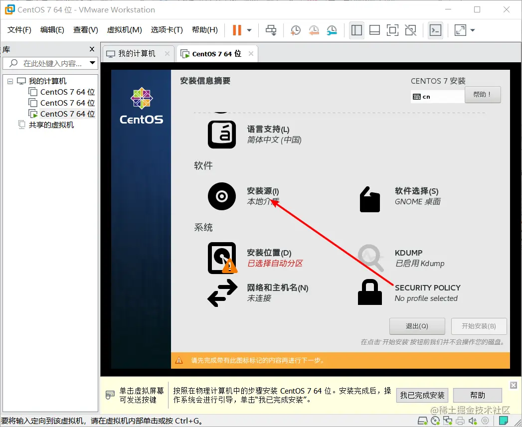Viewport: 522px width, 427px height.
Task: Open KDUMP settings magnifier icon
Action: 370,258
